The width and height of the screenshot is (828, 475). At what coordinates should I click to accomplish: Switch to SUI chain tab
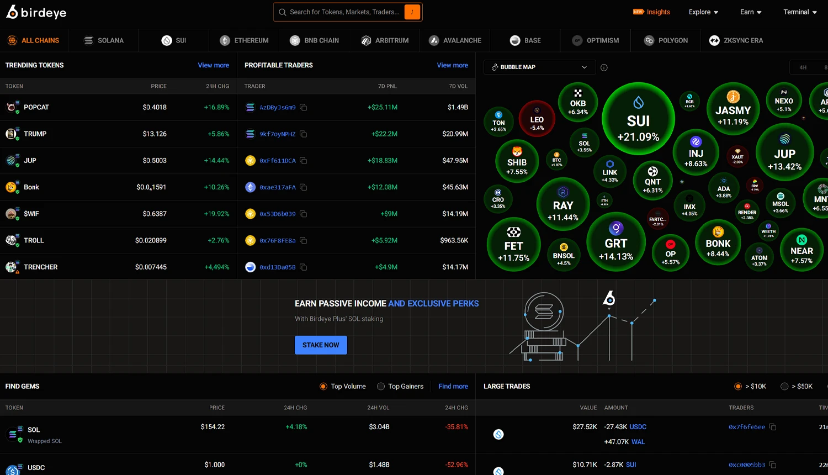[174, 40]
